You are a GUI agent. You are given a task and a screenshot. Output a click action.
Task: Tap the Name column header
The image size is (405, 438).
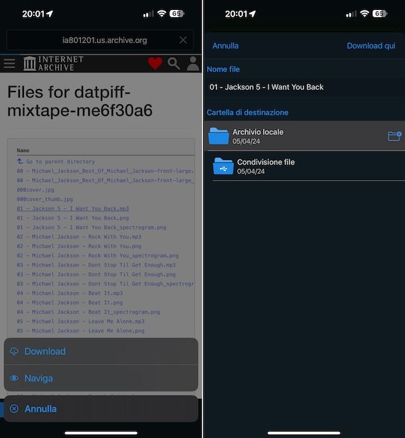[x=23, y=150]
